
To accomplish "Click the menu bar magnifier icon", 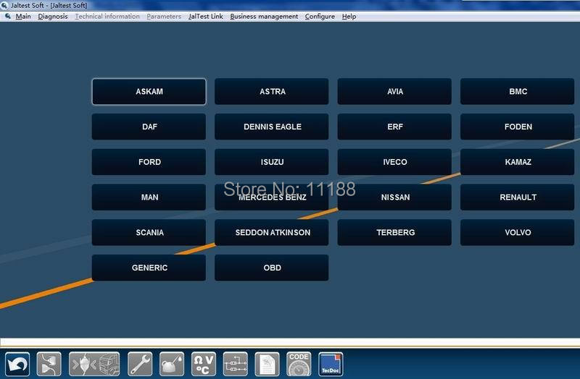I will pos(7,16).
